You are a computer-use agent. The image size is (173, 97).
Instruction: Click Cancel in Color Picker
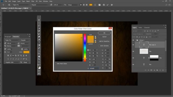tap(104, 37)
